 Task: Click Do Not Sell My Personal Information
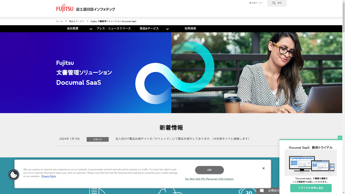209,179
